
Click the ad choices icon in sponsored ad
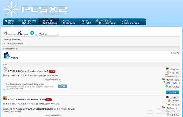(x=5, y=89)
